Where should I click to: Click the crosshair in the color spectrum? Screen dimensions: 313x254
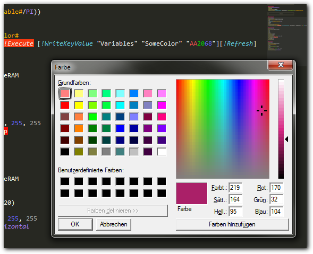(x=261, y=111)
